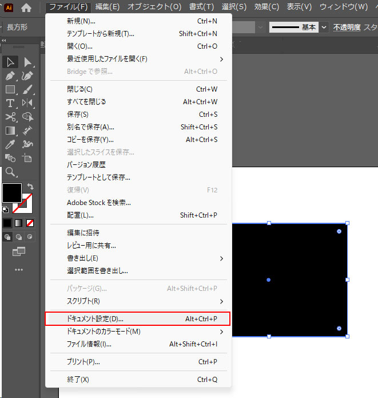Select the Zoom magnifier tool
This screenshot has width=378, height=398.
point(10,172)
